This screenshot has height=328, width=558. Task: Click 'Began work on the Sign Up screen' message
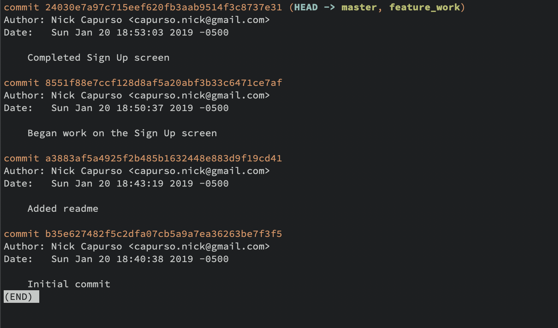tap(122, 133)
